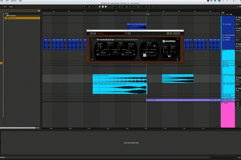This screenshot has height=160, width=241.
Task: Fold the 117 long swe track
Action: [x=224, y=75]
